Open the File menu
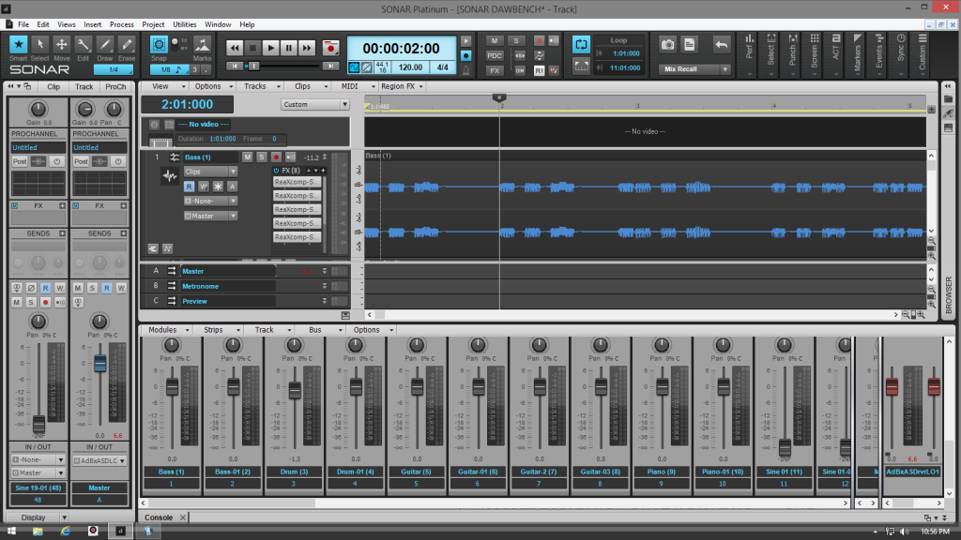 pyautogui.click(x=23, y=24)
